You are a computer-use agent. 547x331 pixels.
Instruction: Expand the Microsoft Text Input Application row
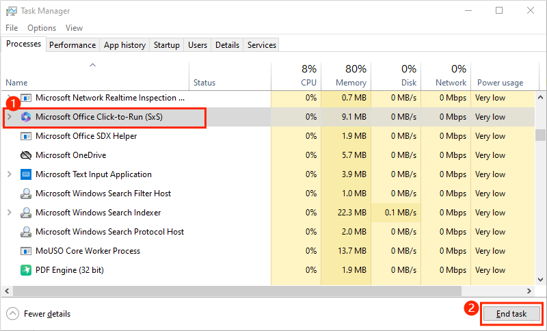[x=10, y=174]
